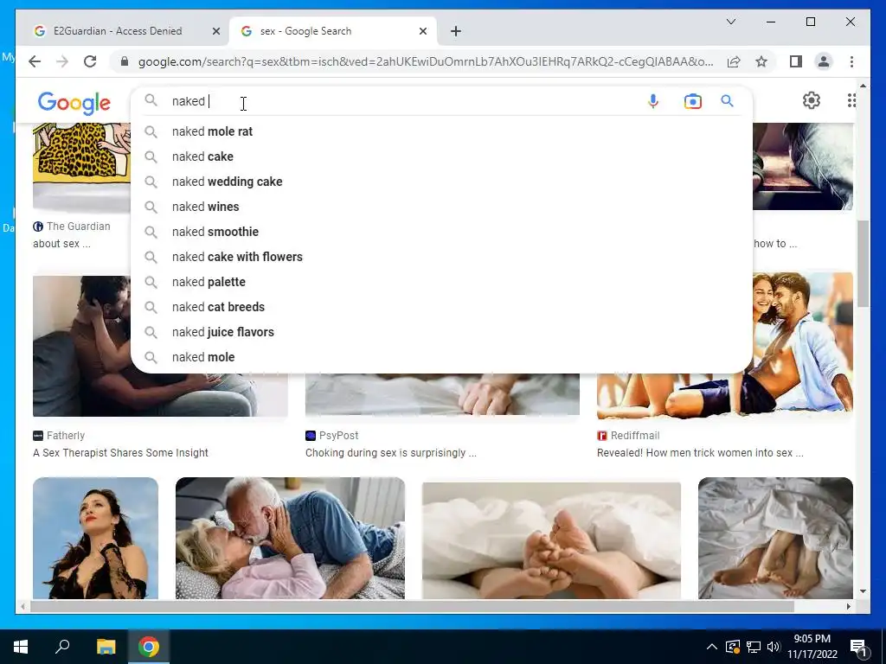This screenshot has height=664, width=886.
Task: Click the browser forward arrow
Action: point(62,61)
